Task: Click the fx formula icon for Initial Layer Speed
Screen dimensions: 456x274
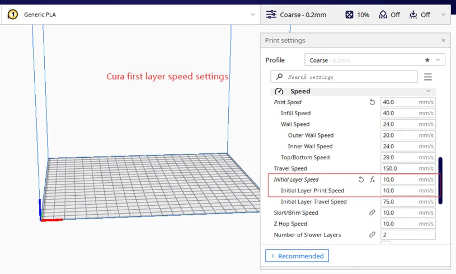Action: (373, 179)
